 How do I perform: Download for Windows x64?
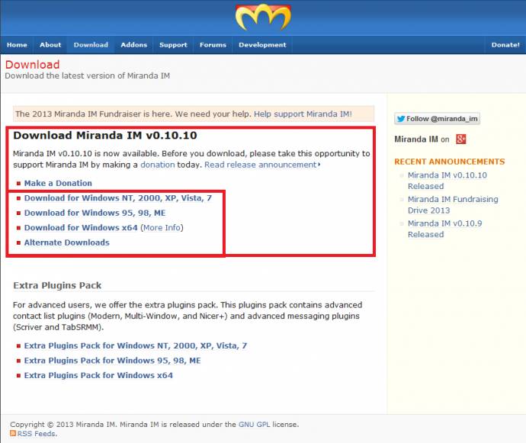81,227
